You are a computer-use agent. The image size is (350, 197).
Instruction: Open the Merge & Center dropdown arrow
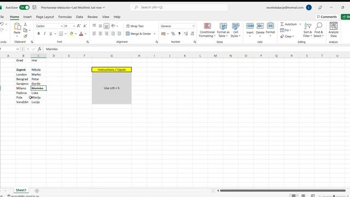[x=154, y=34]
